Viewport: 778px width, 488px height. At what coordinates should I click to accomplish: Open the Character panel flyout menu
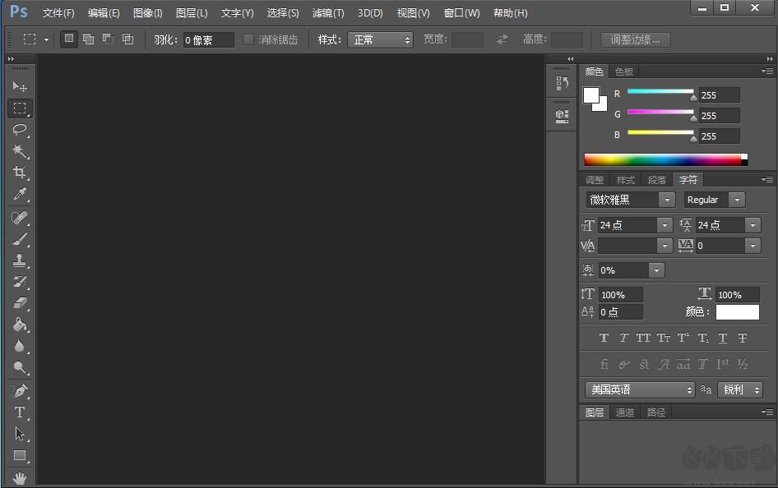pos(767,179)
